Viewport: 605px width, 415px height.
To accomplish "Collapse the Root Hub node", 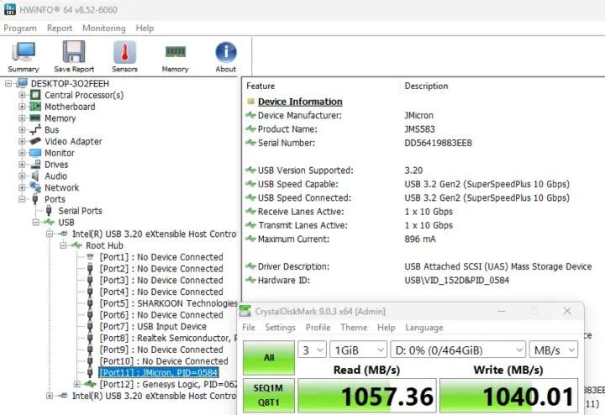I will click(63, 245).
